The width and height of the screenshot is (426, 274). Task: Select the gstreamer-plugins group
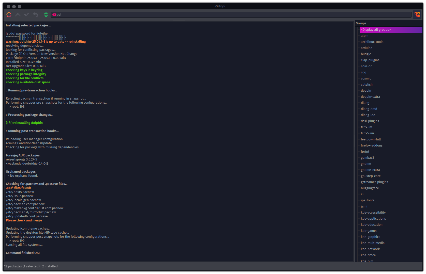click(391, 182)
